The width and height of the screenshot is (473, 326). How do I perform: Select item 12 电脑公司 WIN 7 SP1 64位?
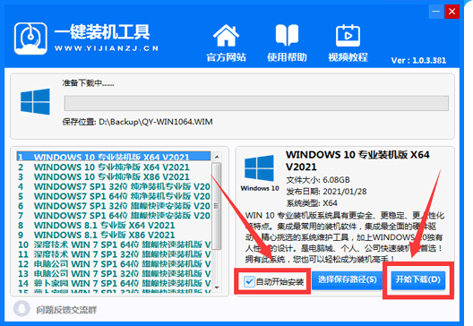click(114, 263)
